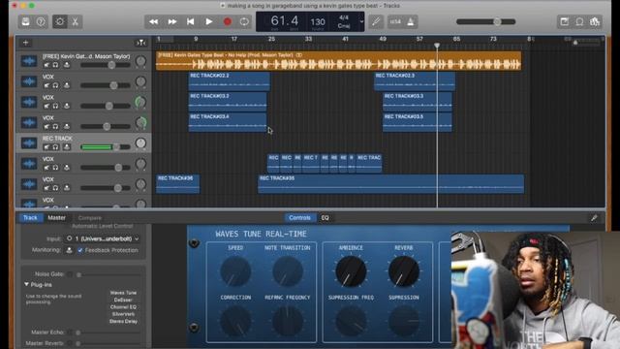This screenshot has width=620, height=349.
Task: Click the track header filter icon
Action: pyautogui.click(x=140, y=43)
